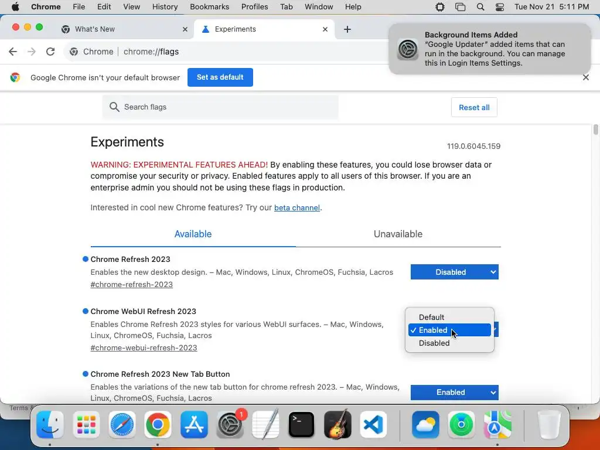Follow the beta channel link
Viewport: 600px width, 450px height.
[297, 208]
